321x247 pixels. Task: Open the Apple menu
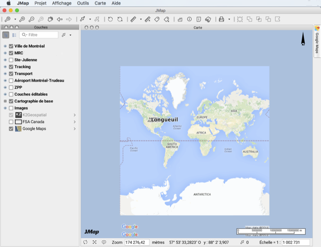click(x=8, y=3)
